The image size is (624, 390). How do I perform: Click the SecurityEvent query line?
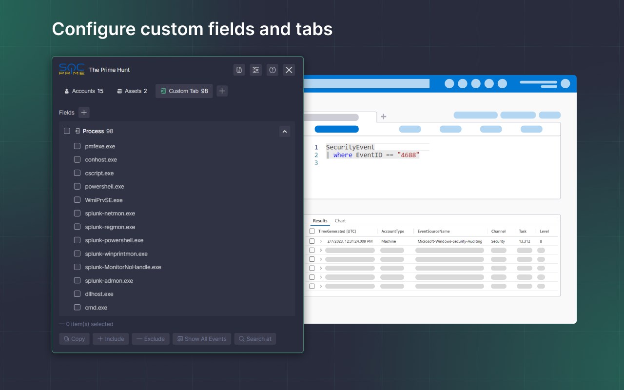(x=350, y=147)
